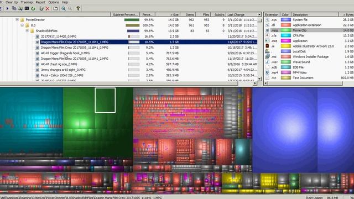Open the Report menu
Viewport: 354px width, 199px height.
click(x=40, y=2)
